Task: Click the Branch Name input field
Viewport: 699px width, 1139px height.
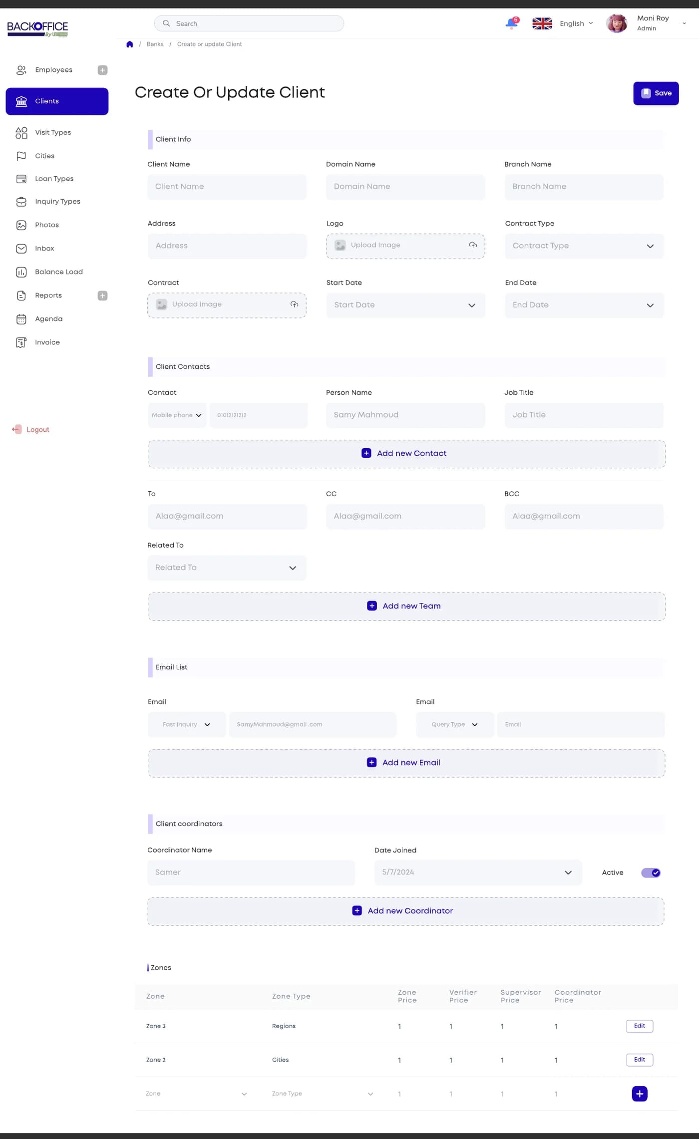Action: click(584, 187)
